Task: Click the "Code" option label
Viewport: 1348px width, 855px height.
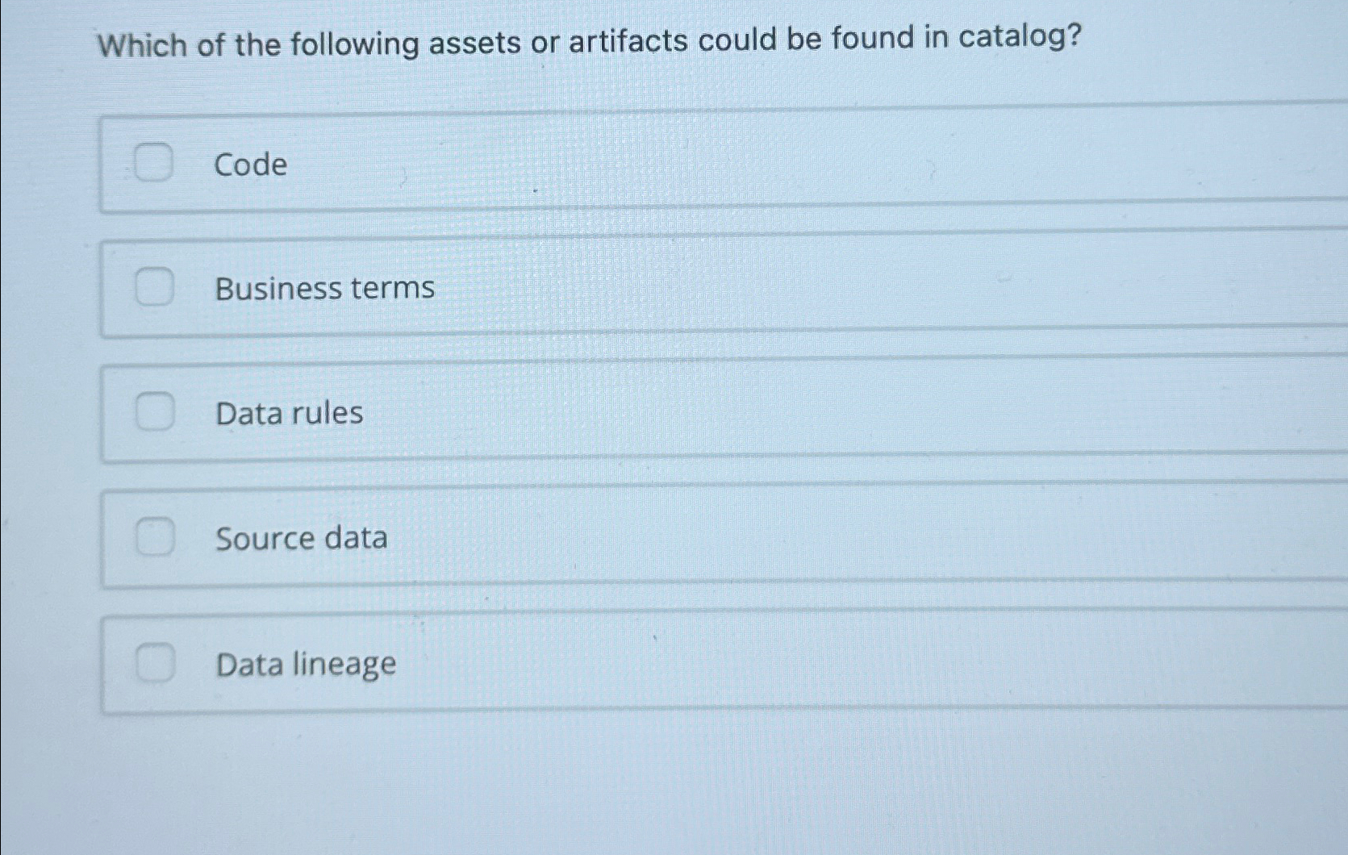Action: (250, 165)
